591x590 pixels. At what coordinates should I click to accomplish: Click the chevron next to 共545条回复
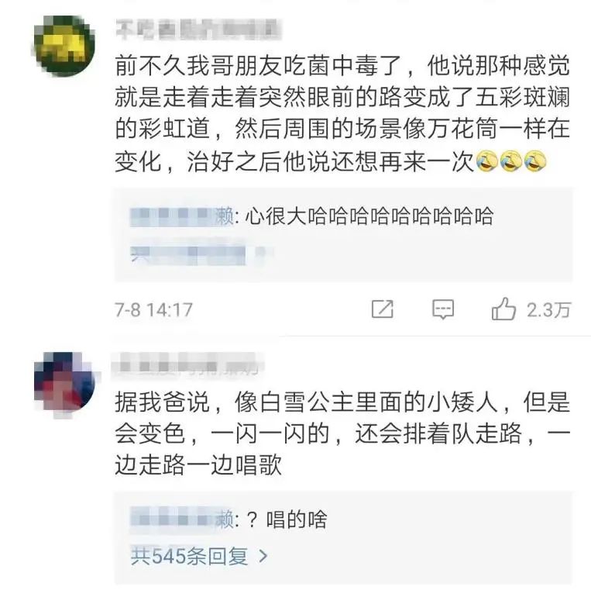click(263, 557)
